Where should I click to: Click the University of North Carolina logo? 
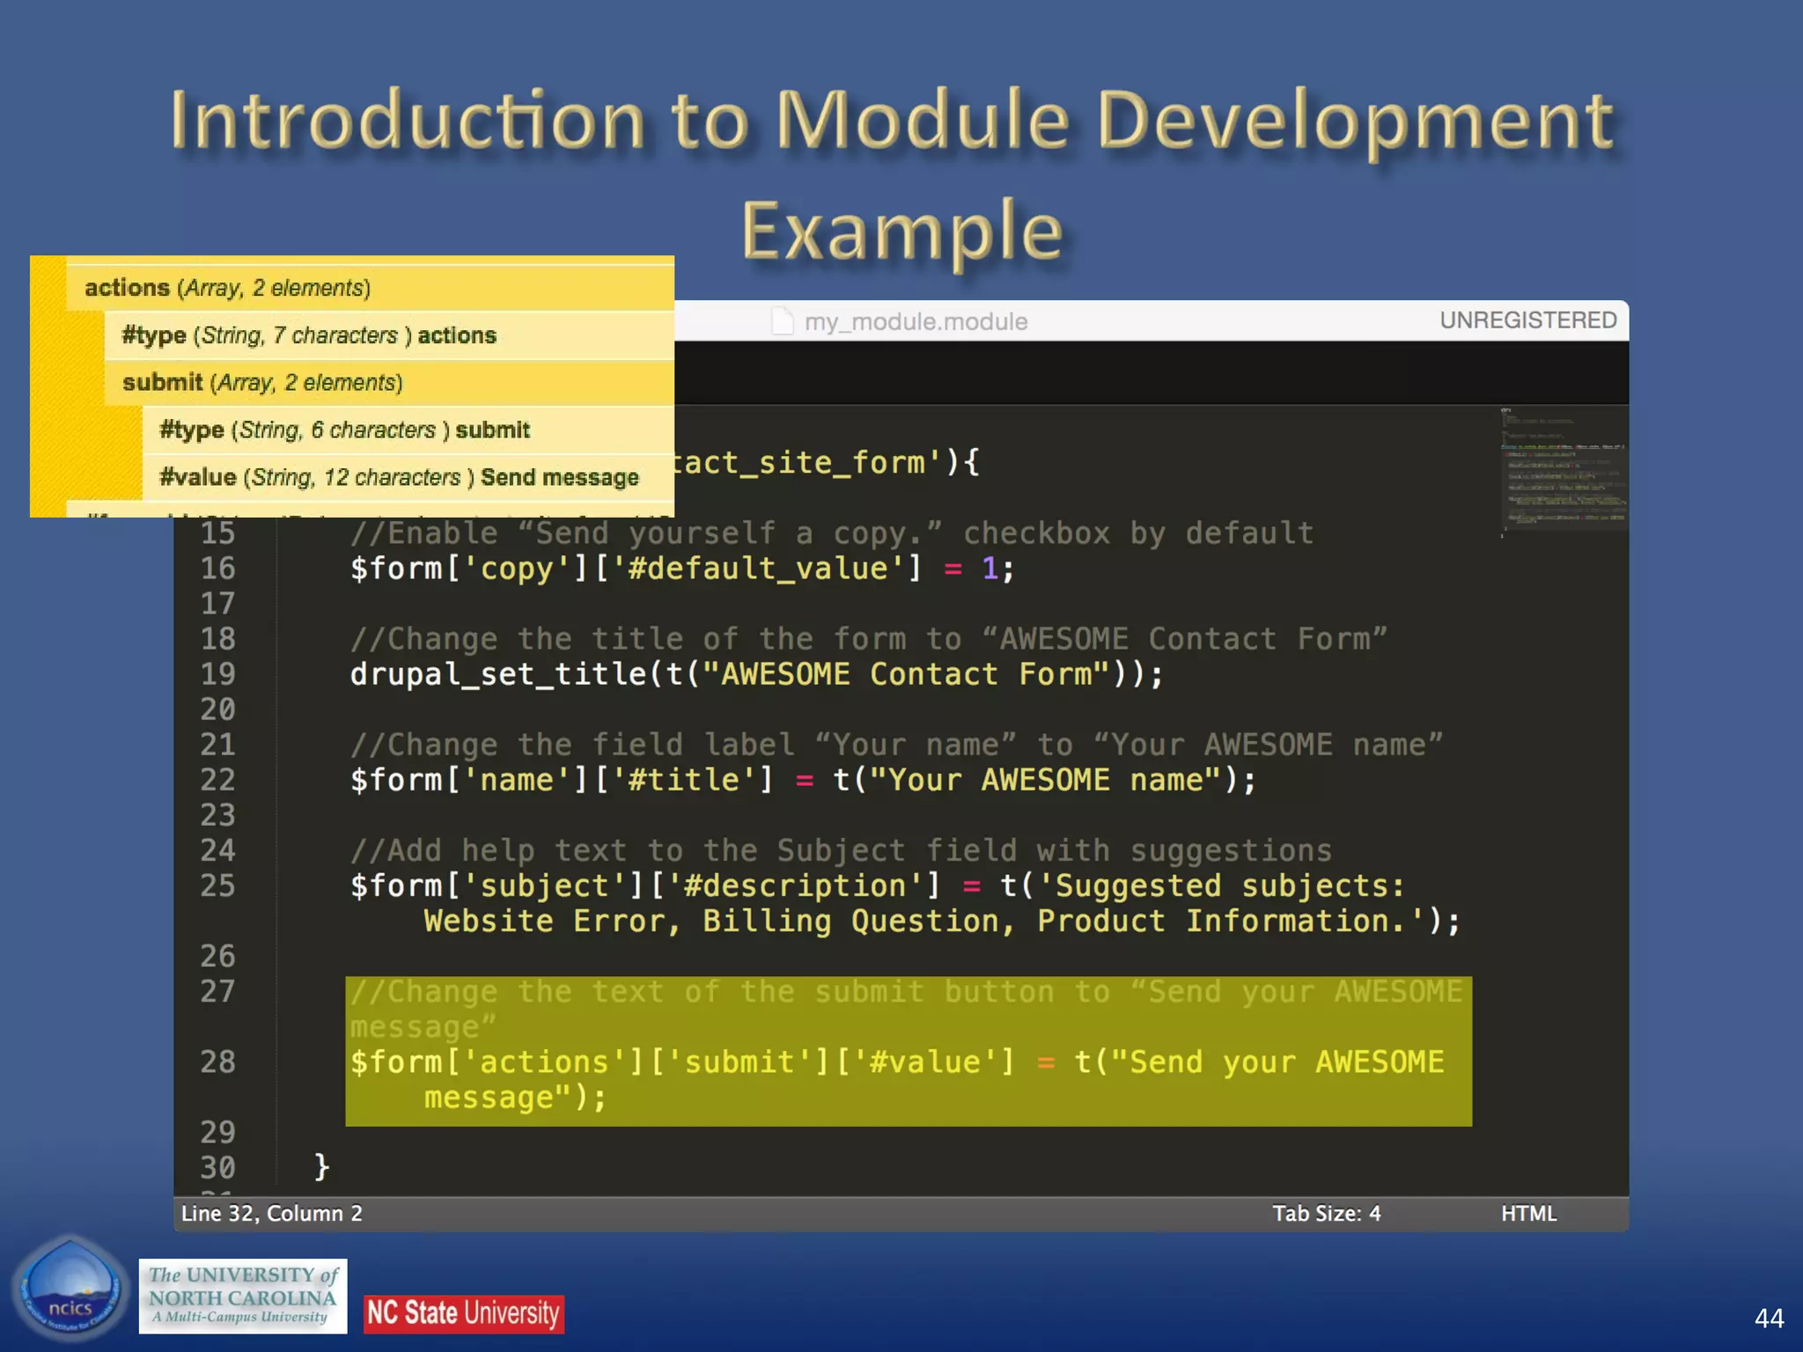point(242,1296)
